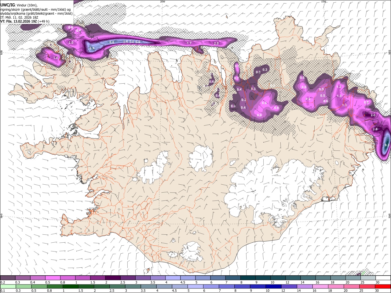This screenshot has height=293, width=391.
Task: Click the bright red 30 swatch on rain scale
Action: click(383, 287)
